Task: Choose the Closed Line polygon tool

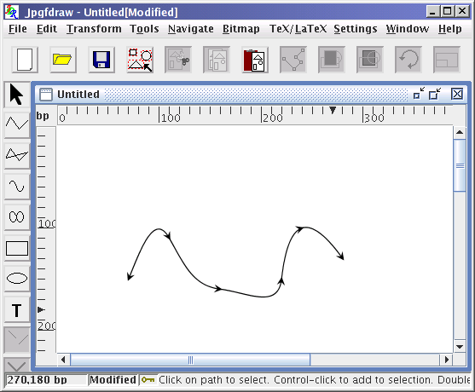Action: [x=17, y=155]
